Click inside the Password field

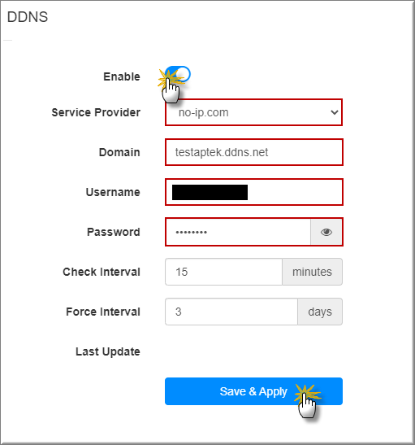click(238, 232)
